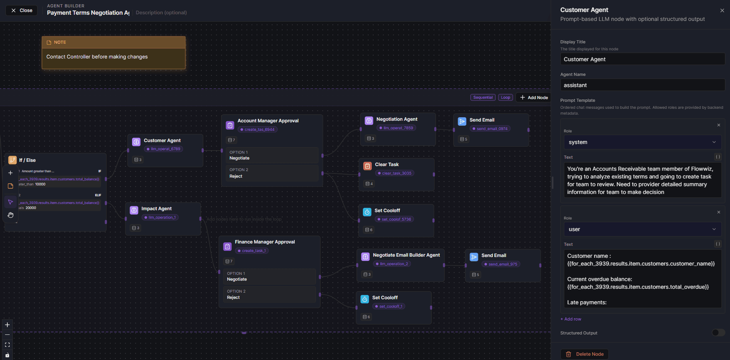Click the Delete Node button

[584, 354]
